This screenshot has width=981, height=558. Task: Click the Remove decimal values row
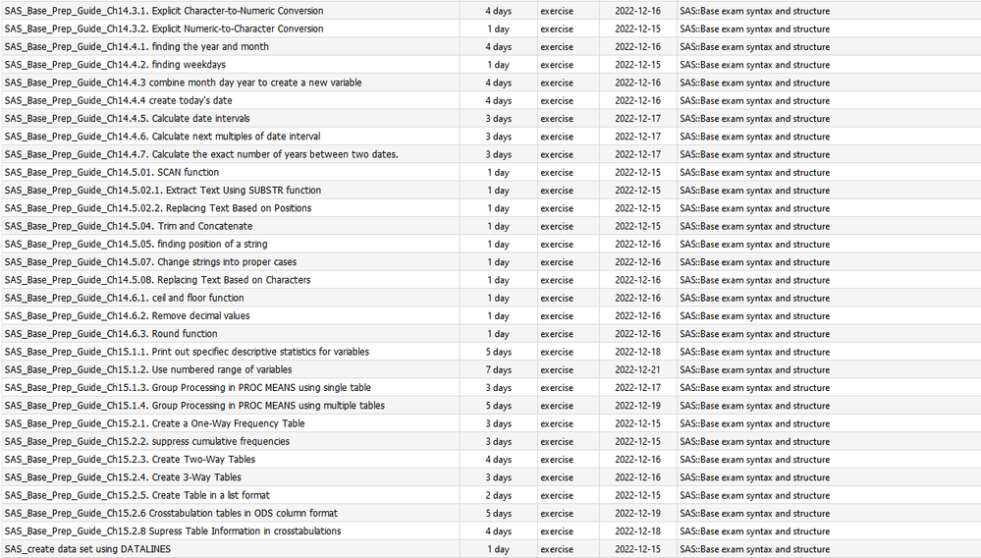(x=127, y=316)
